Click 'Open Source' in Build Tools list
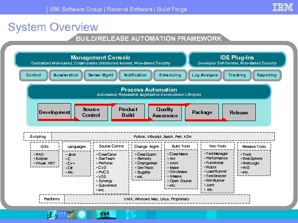The width and height of the screenshot is (298, 223). click(180, 181)
